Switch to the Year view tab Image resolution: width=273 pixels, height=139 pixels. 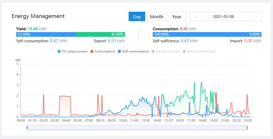[x=177, y=17]
